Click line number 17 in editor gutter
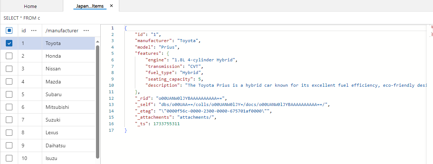Viewport: 433px width, 164px height. [x=112, y=130]
